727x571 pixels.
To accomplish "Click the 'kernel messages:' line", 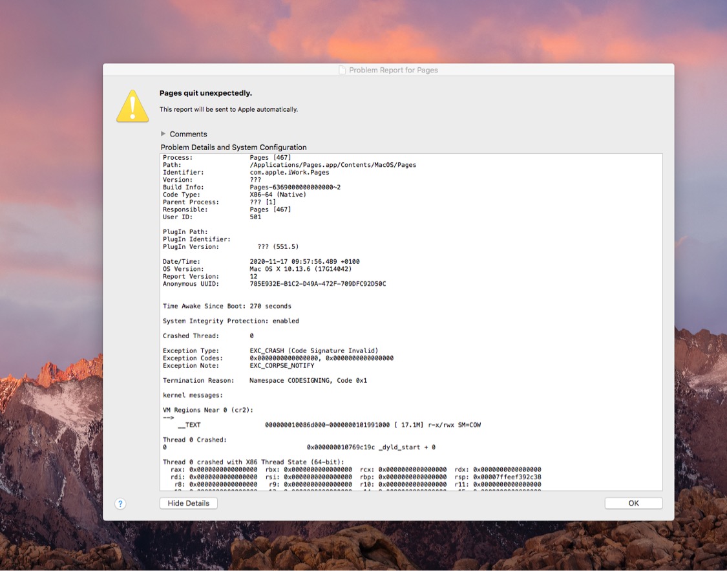I will tap(193, 395).
